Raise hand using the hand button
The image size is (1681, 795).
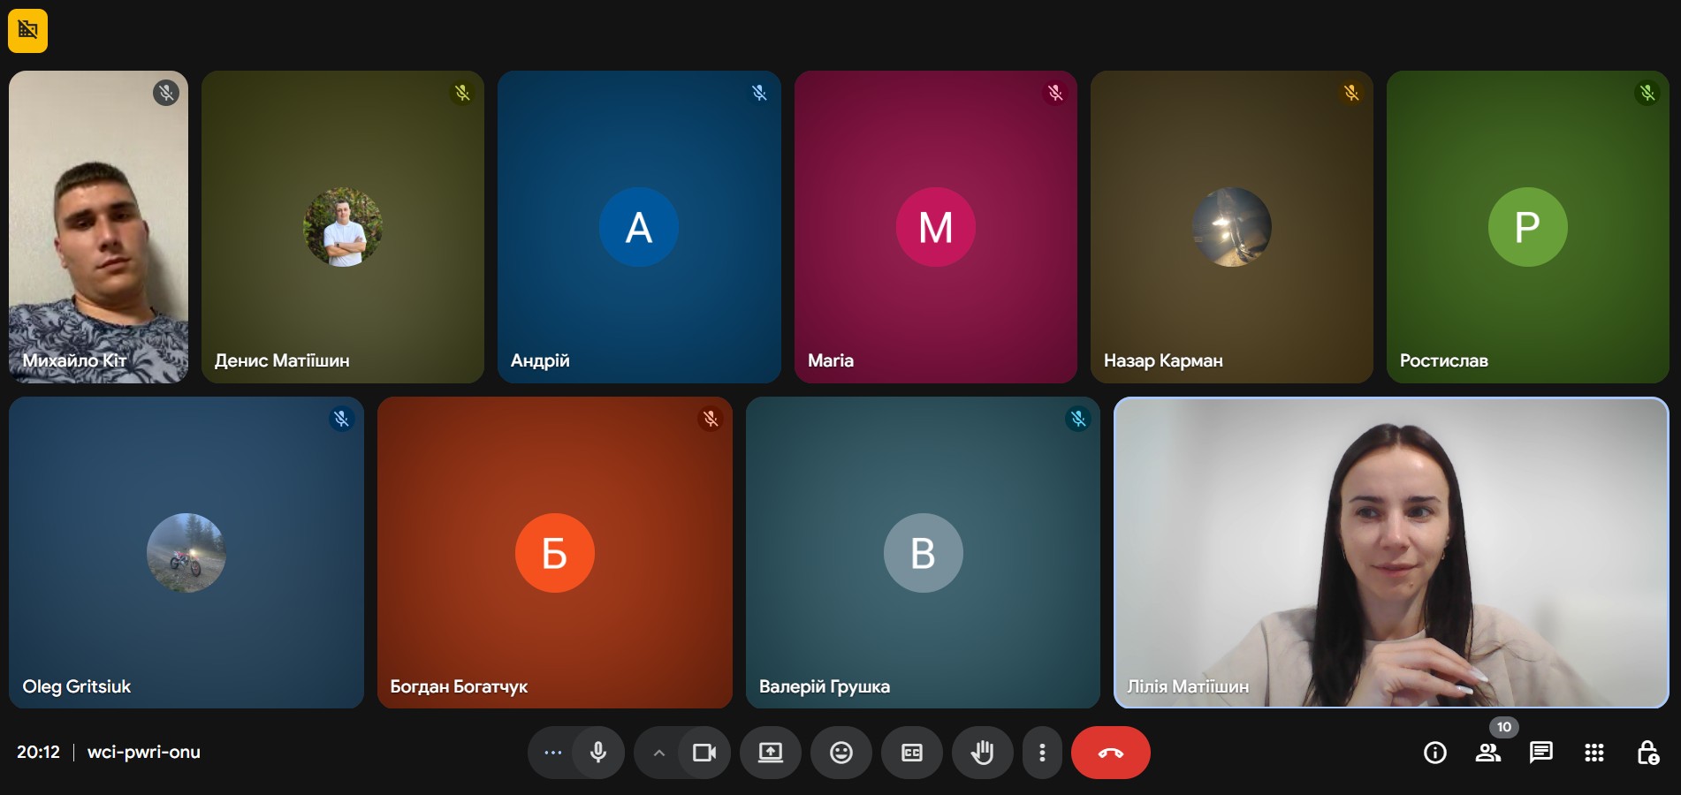pyautogui.click(x=983, y=753)
